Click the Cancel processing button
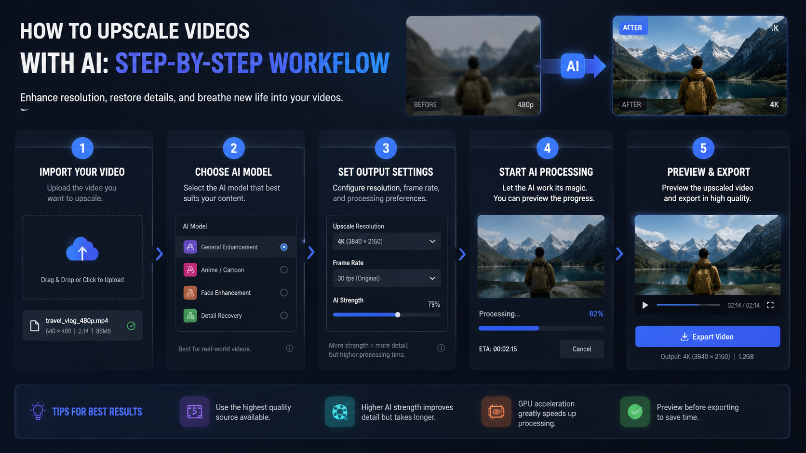Screen dimensions: 806x453 (582, 349)
